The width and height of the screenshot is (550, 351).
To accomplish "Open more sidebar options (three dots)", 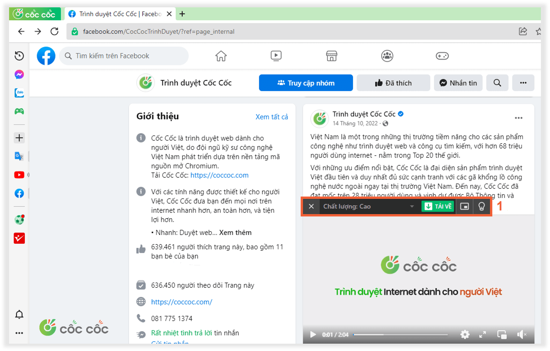I will 19,333.
